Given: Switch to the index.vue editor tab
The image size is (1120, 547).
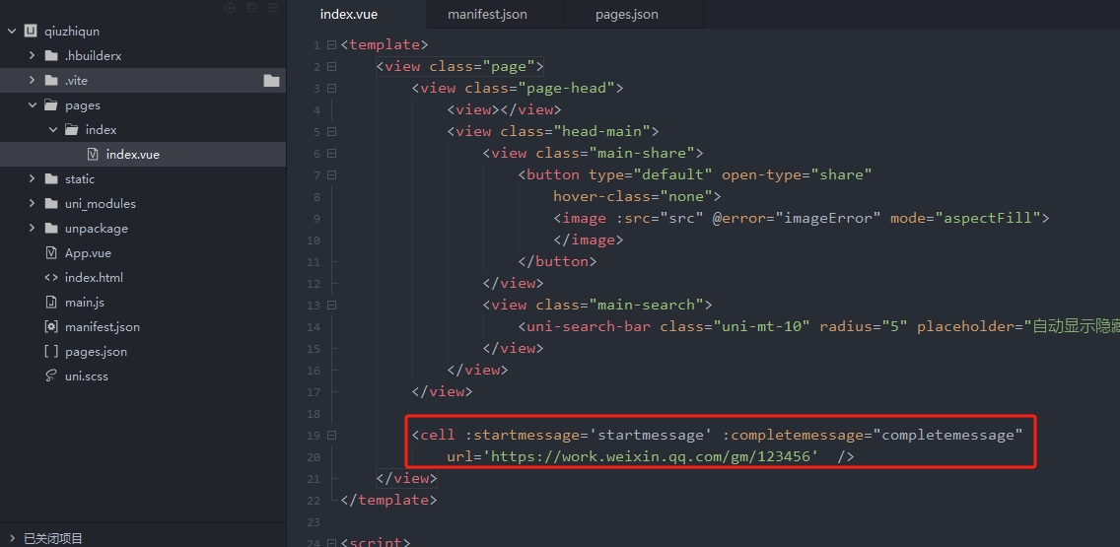Looking at the screenshot, I should [x=357, y=14].
